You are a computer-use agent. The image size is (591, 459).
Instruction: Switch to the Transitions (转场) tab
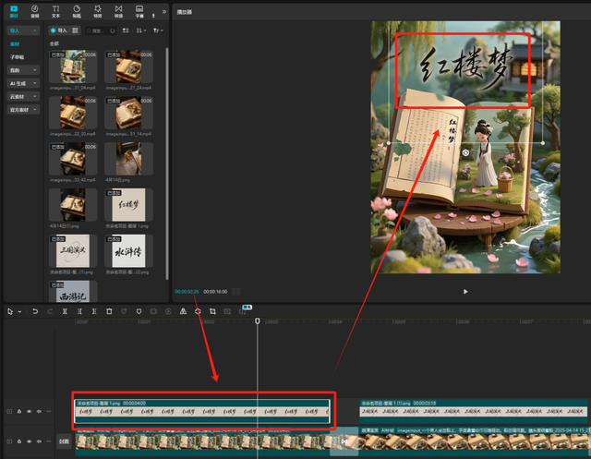point(118,11)
